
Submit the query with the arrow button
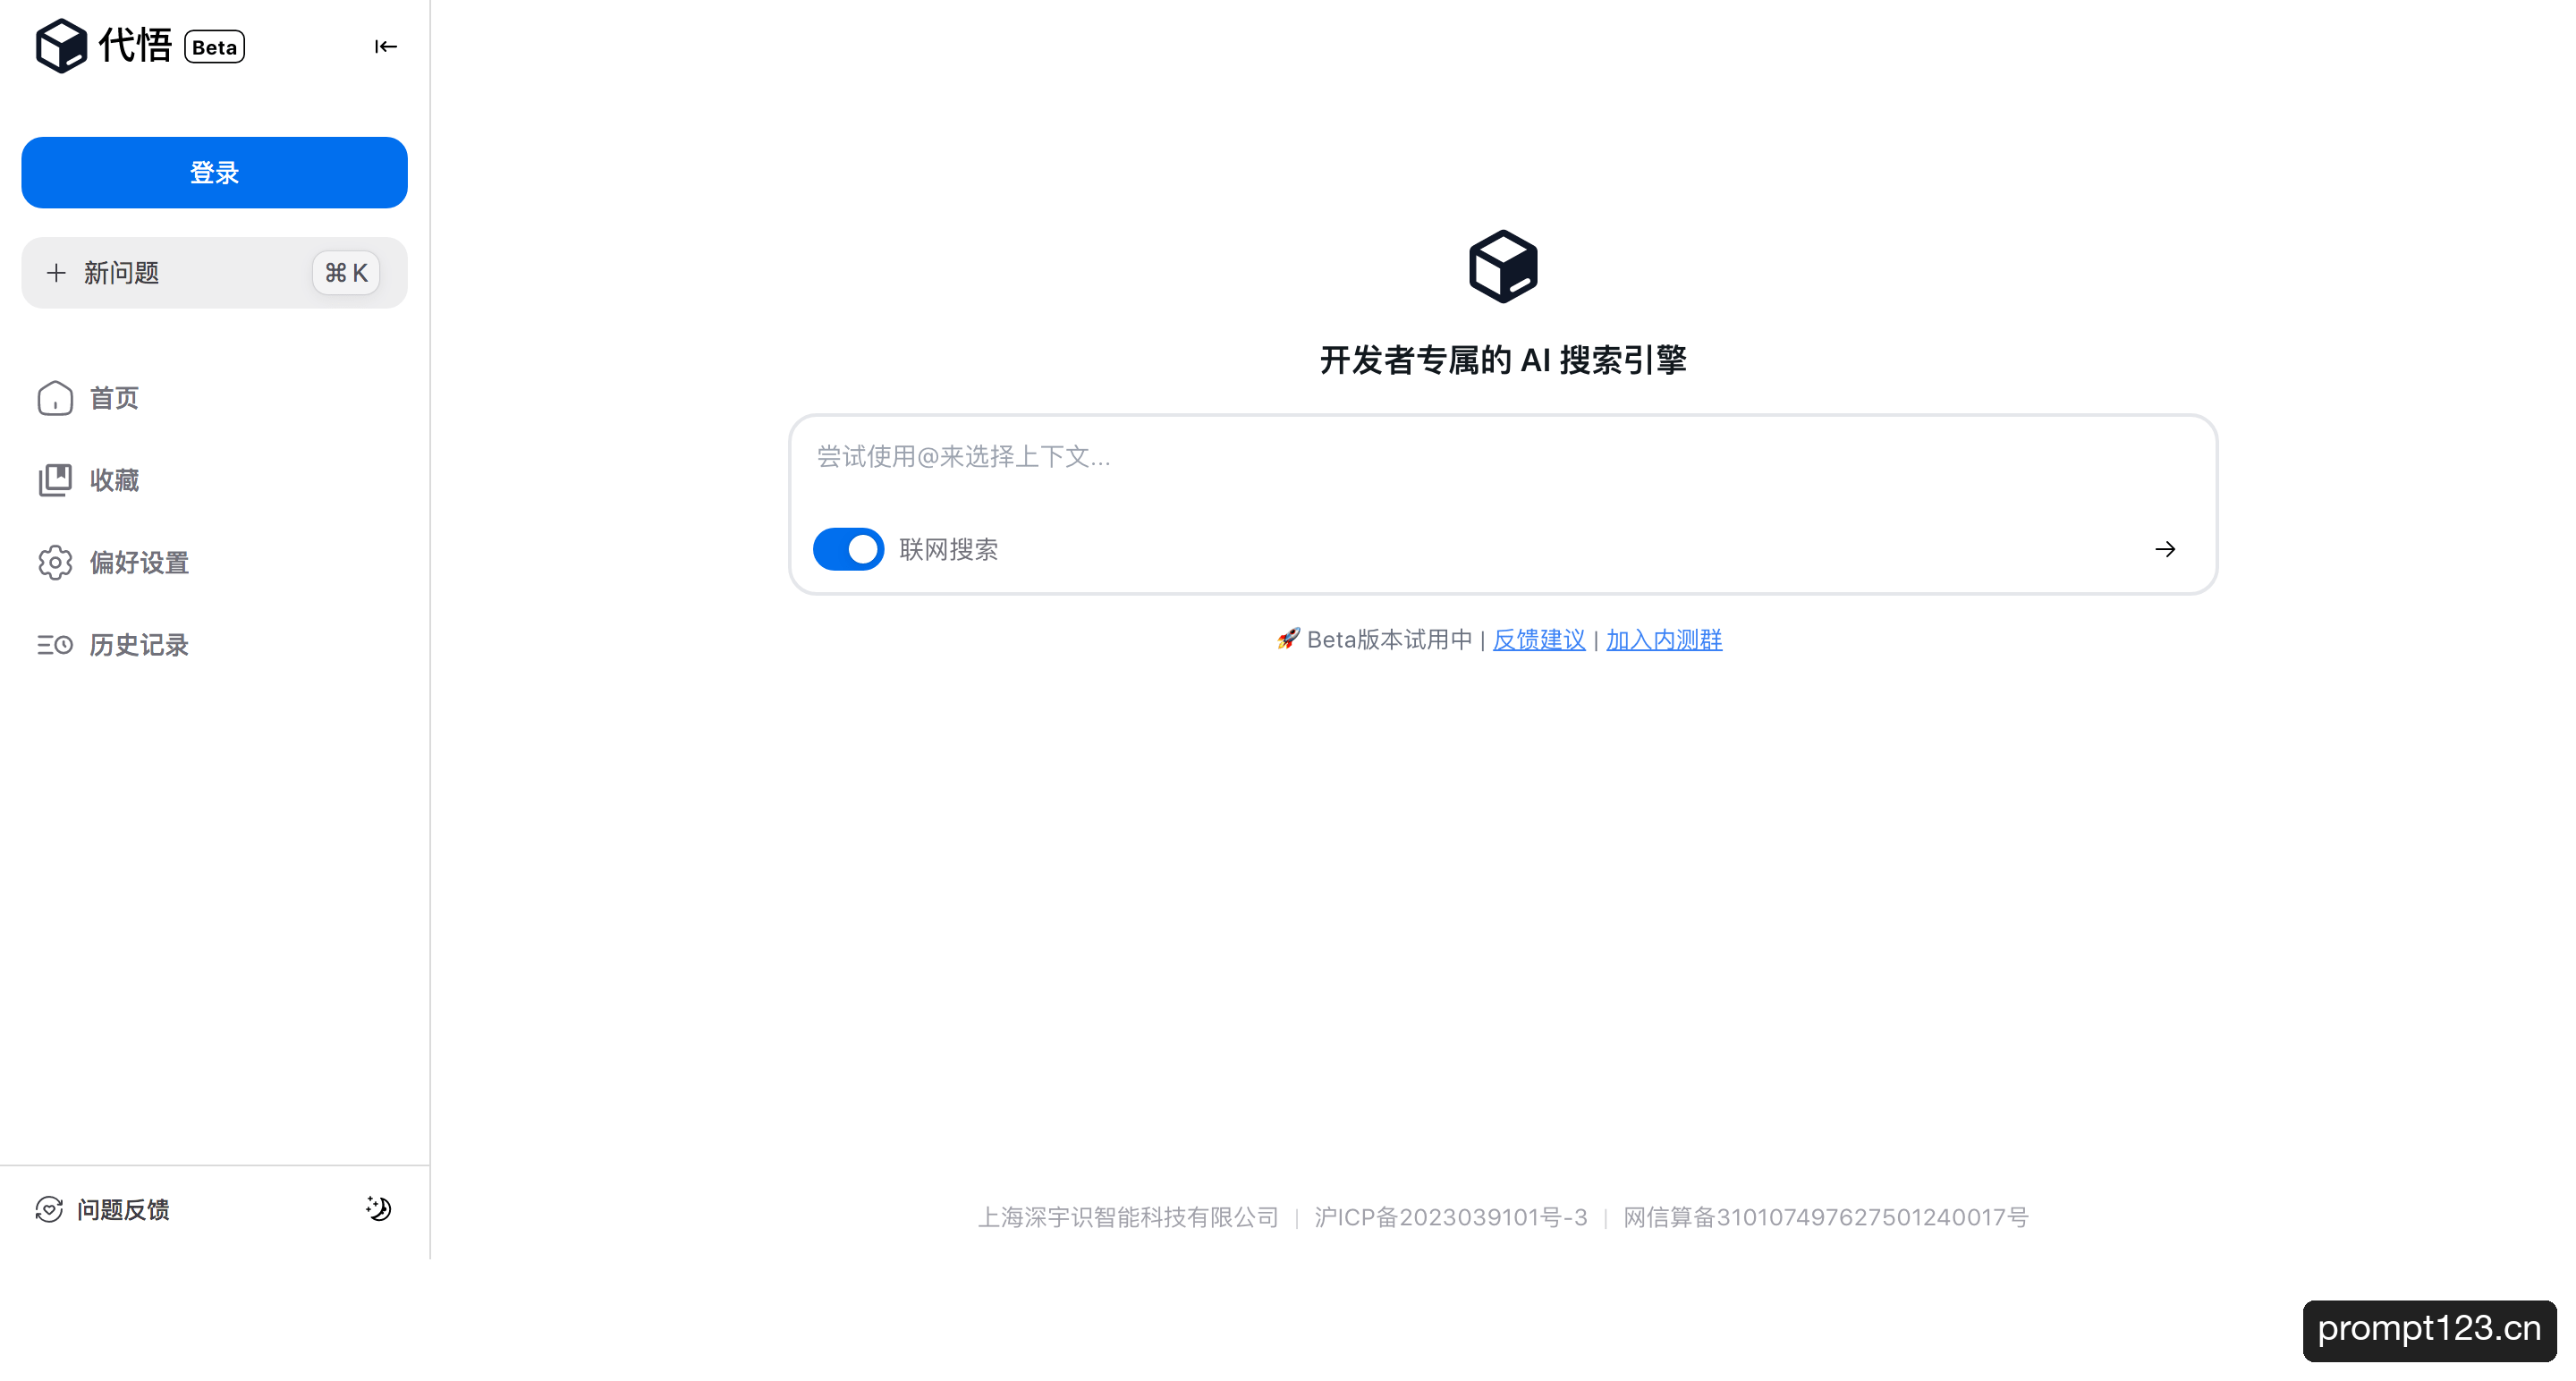pos(2165,549)
